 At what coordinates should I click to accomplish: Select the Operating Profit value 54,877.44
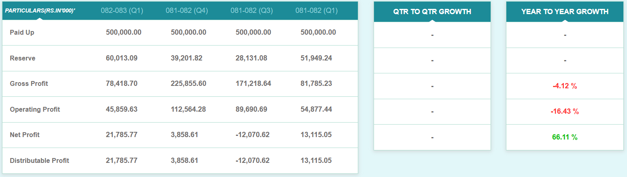[316, 109]
